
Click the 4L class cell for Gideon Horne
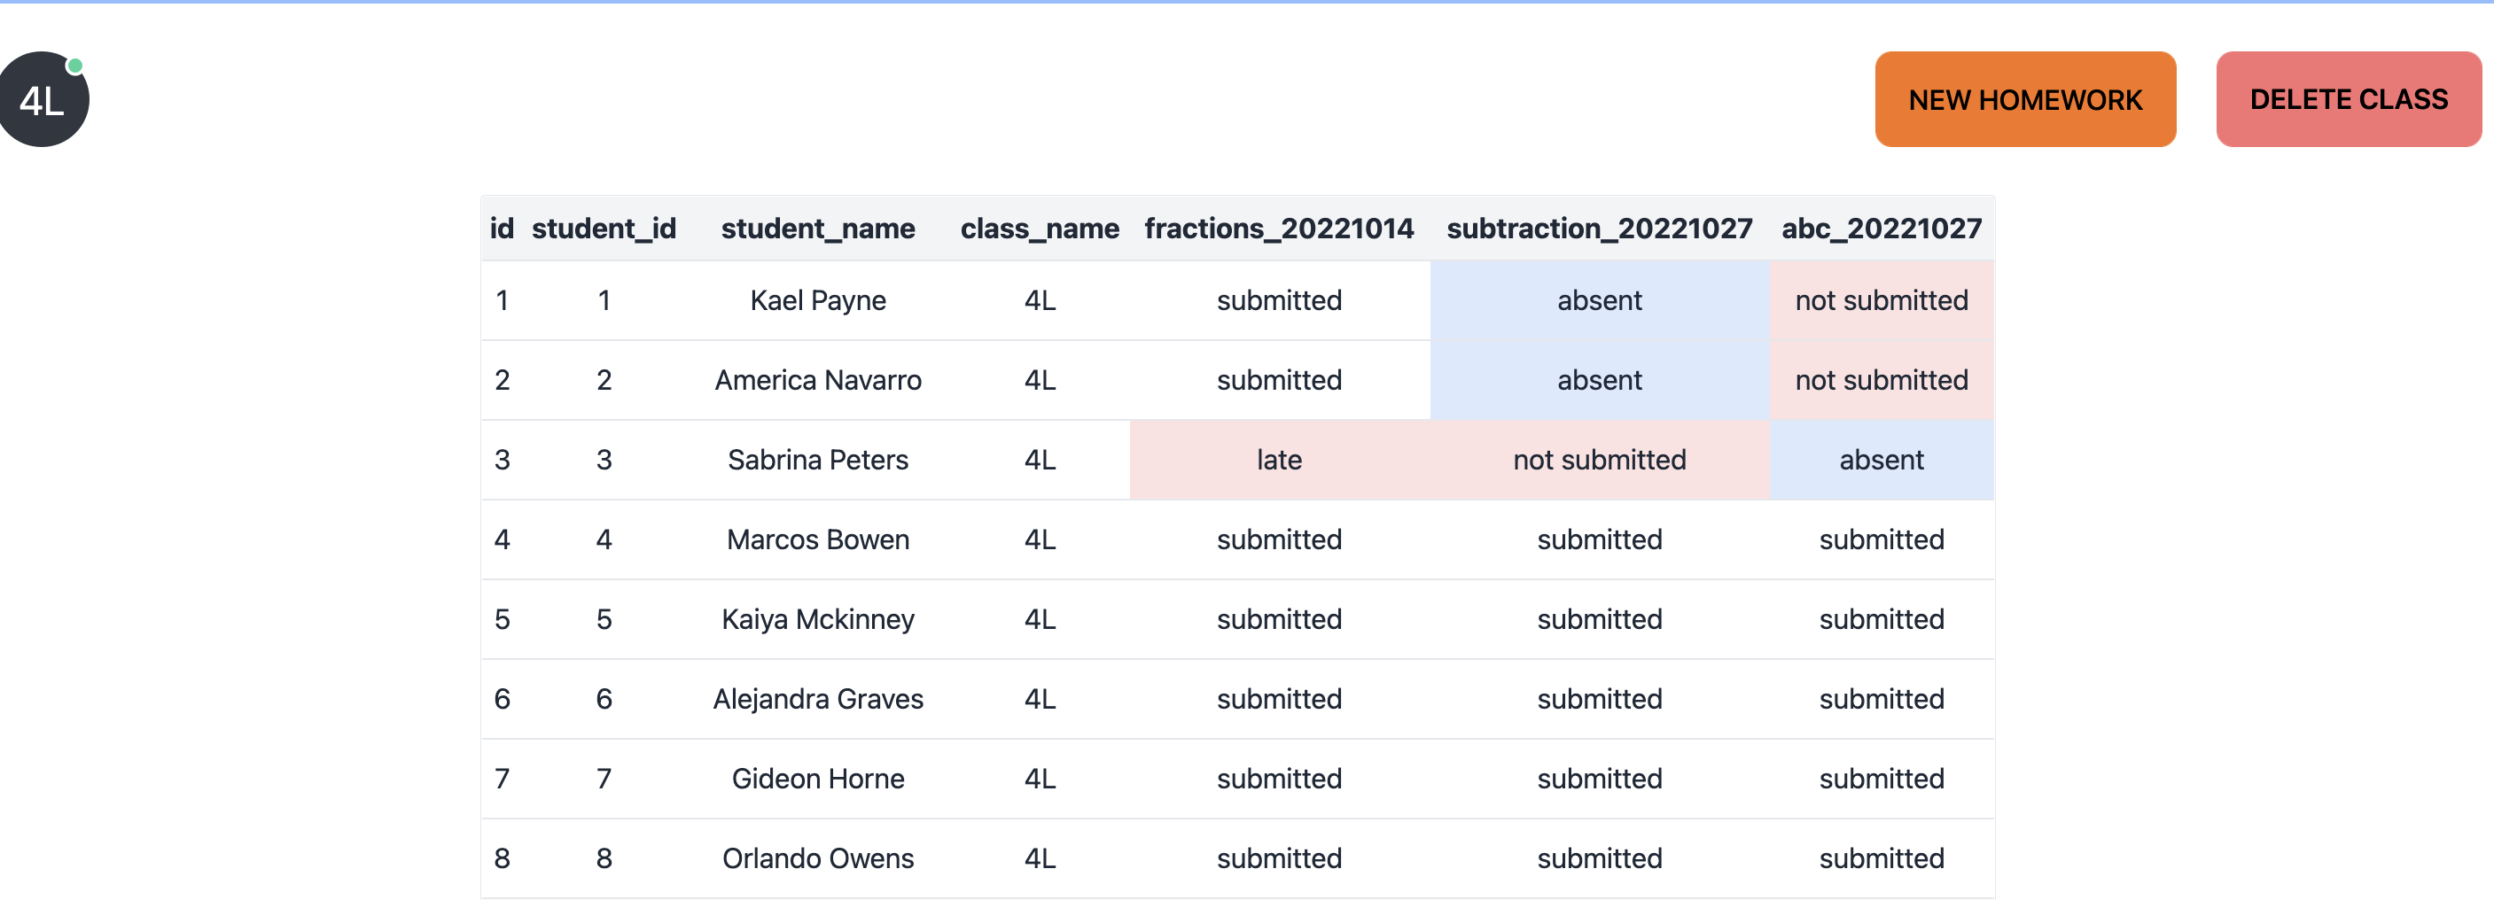click(x=1039, y=779)
